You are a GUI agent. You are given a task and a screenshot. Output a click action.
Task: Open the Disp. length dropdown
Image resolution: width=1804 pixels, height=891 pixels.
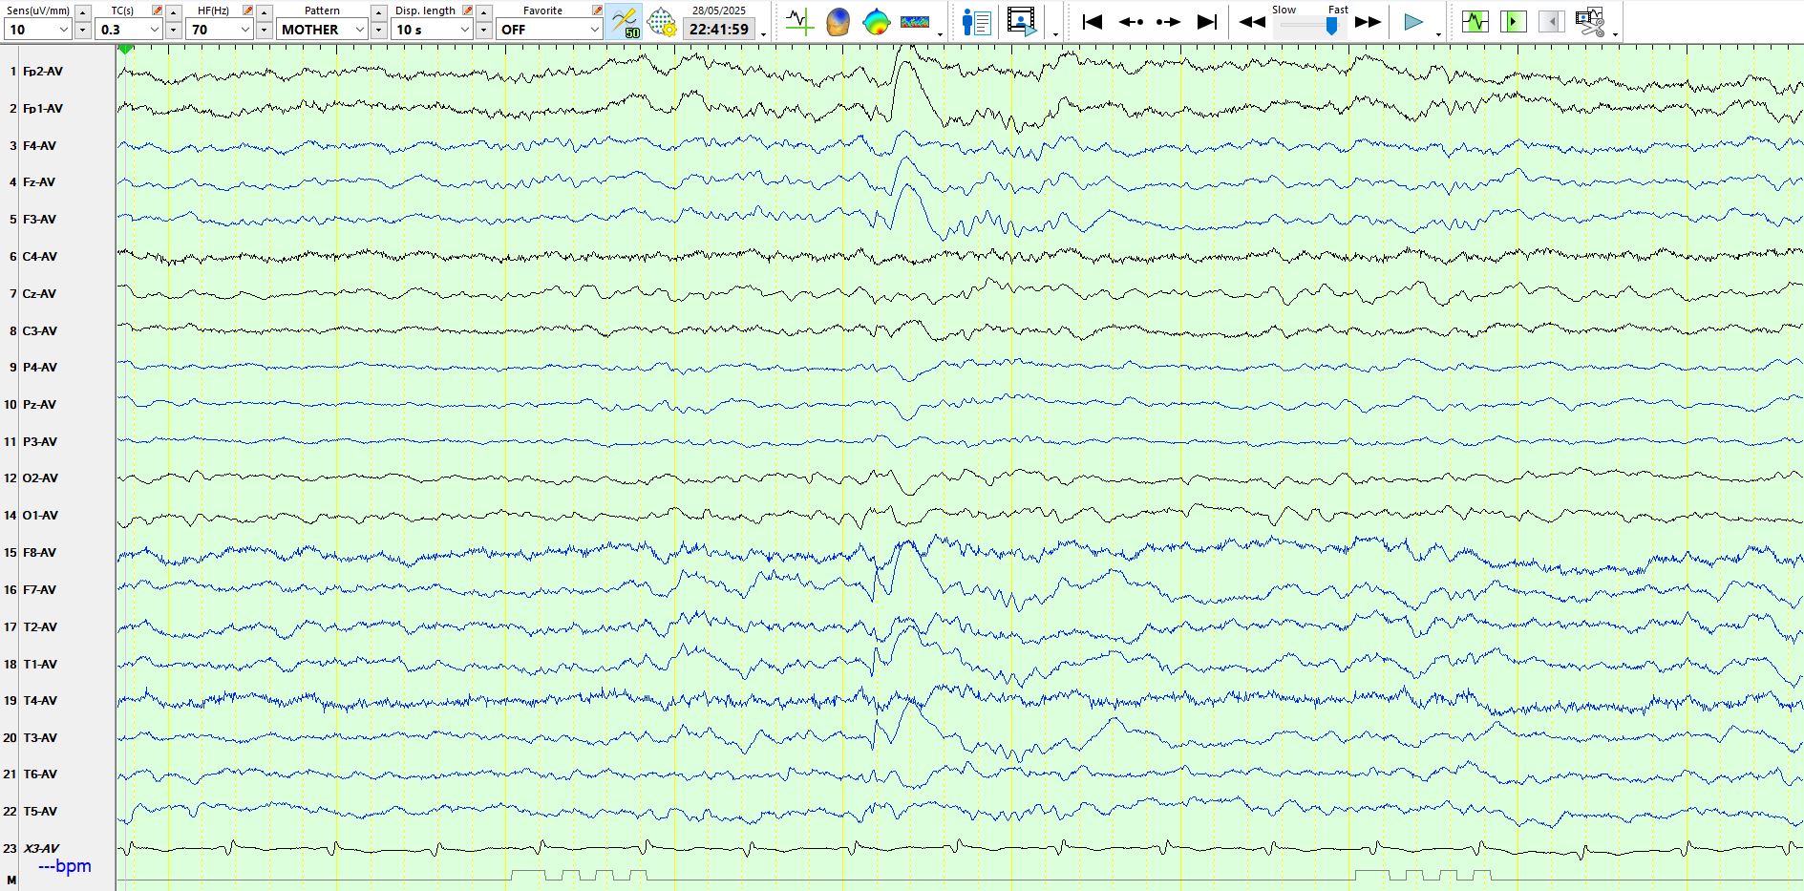tap(432, 30)
